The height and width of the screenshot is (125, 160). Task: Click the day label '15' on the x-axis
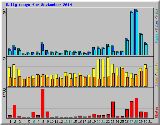(75, 122)
